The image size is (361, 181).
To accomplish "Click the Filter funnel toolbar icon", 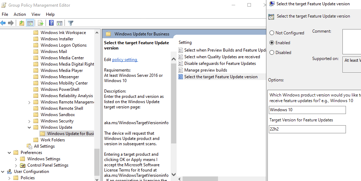I will click(71, 23).
